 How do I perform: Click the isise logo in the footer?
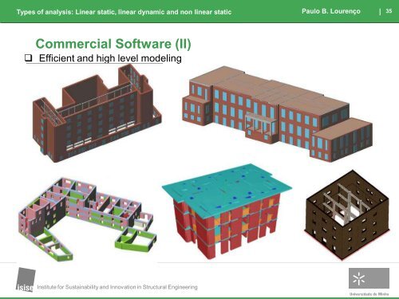click(x=26, y=280)
